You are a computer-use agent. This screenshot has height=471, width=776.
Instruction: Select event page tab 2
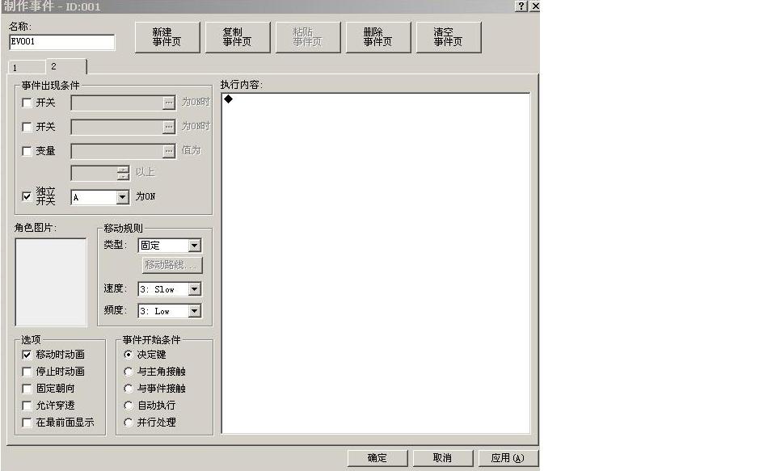(65, 66)
